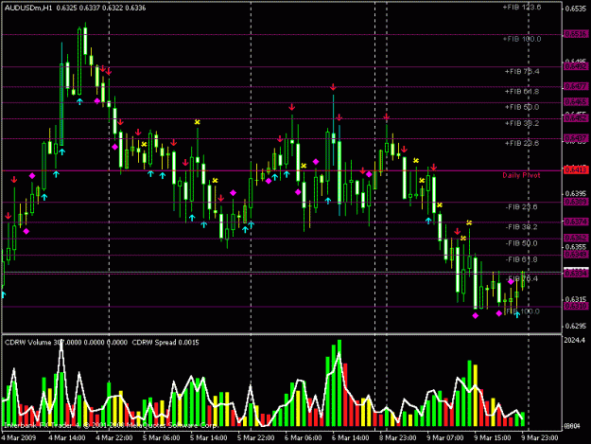
Task: Click the 5 Mar 14:00 time label
Action: 208,438
